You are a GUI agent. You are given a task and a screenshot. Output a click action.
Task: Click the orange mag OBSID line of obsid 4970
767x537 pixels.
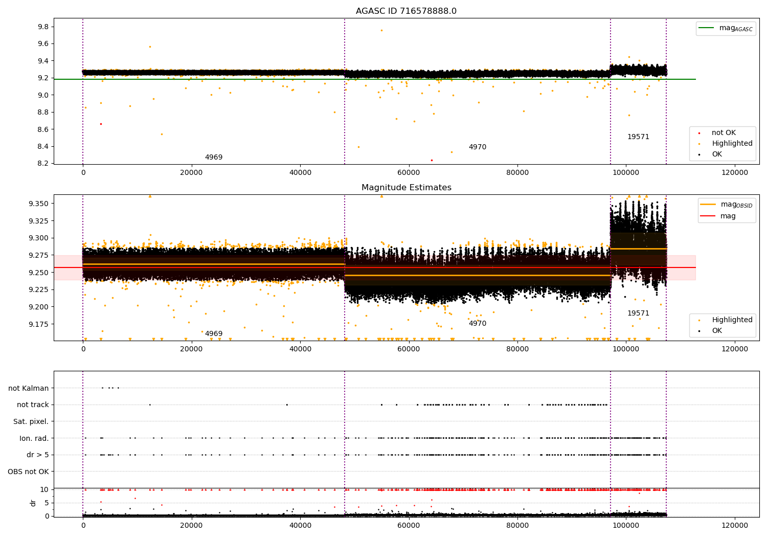[478, 275]
